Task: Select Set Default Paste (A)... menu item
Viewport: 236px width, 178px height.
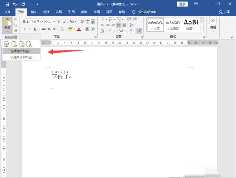Action: tap(21, 57)
